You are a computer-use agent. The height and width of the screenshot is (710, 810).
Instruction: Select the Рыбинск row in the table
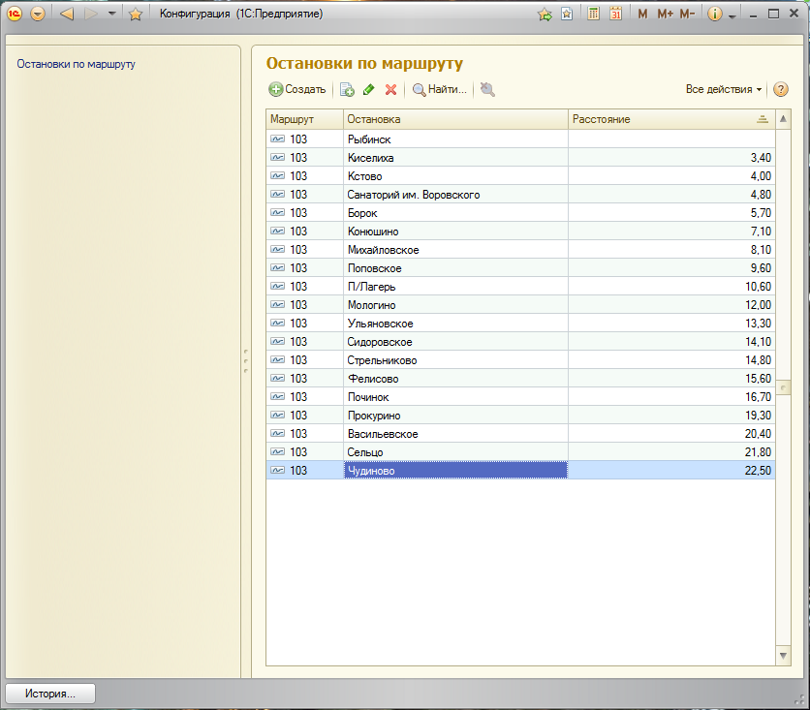click(x=454, y=139)
